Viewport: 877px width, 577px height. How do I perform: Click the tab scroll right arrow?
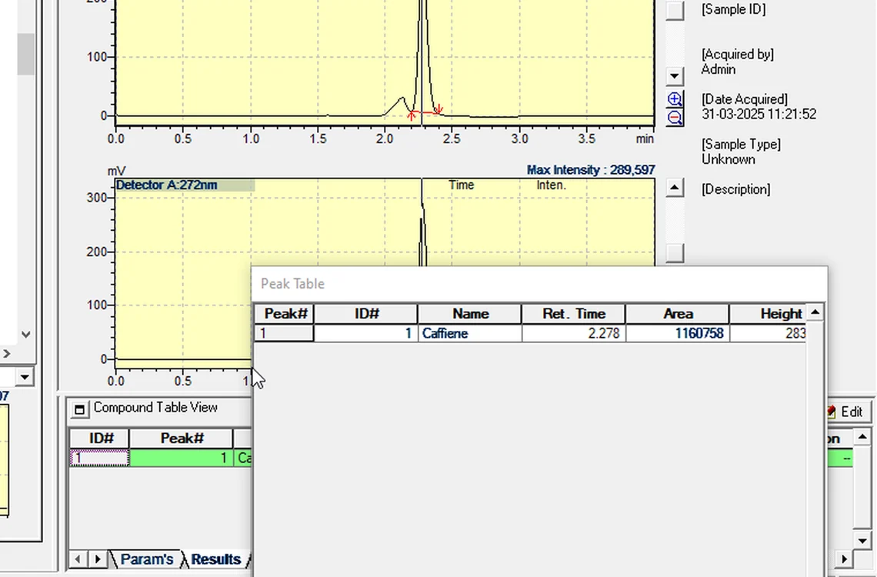pos(98,559)
